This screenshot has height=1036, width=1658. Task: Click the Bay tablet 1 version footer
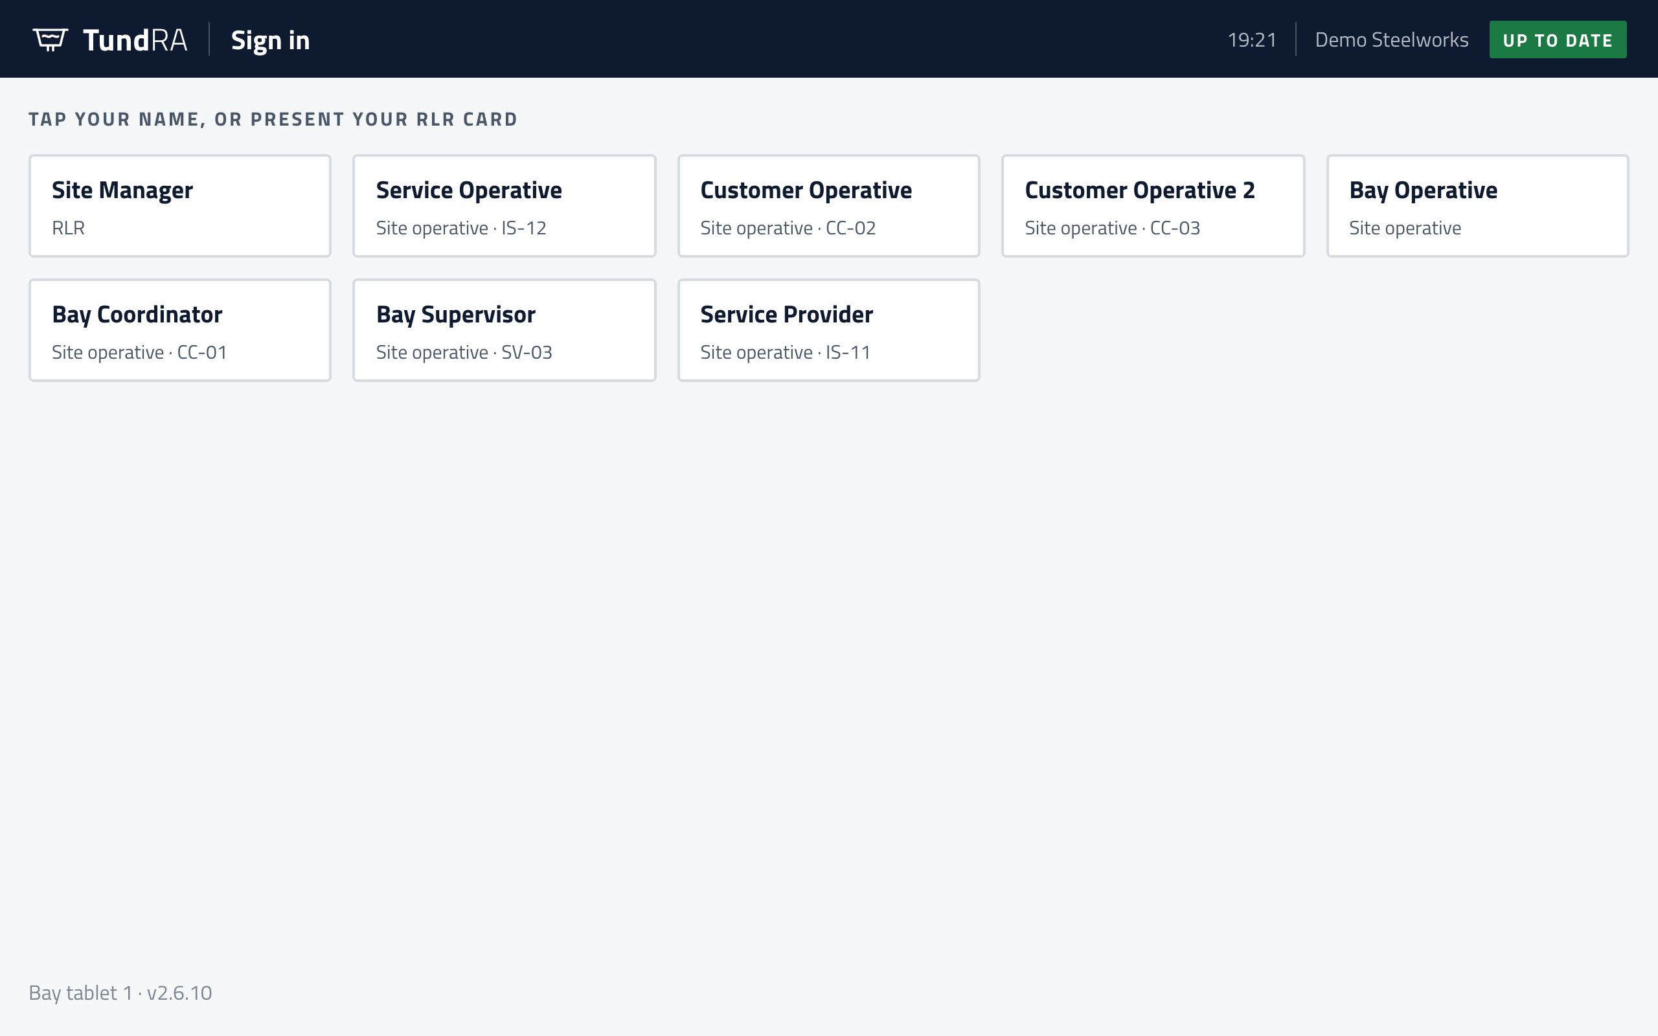tap(120, 993)
